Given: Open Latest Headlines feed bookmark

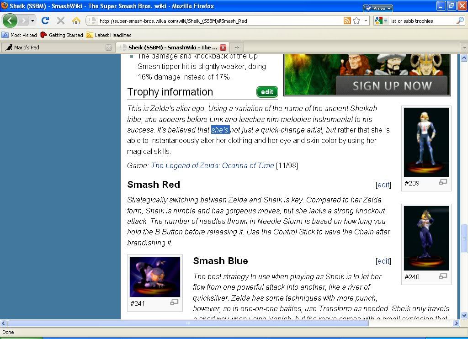Looking at the screenshot, I should click(x=109, y=35).
